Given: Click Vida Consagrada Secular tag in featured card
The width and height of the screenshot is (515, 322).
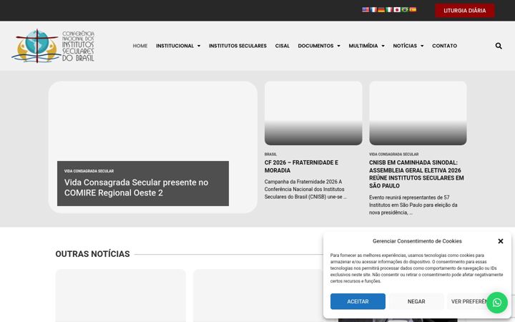Looking at the screenshot, I should tap(89, 171).
